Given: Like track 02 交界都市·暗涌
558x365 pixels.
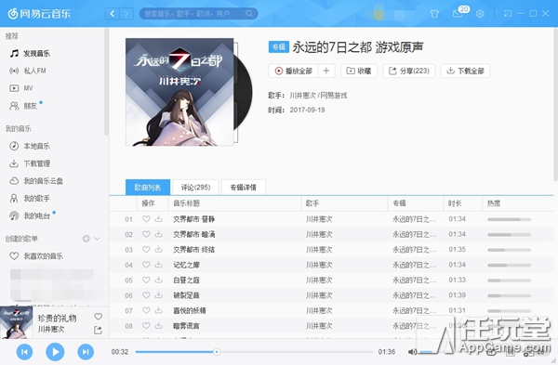Looking at the screenshot, I should [146, 234].
